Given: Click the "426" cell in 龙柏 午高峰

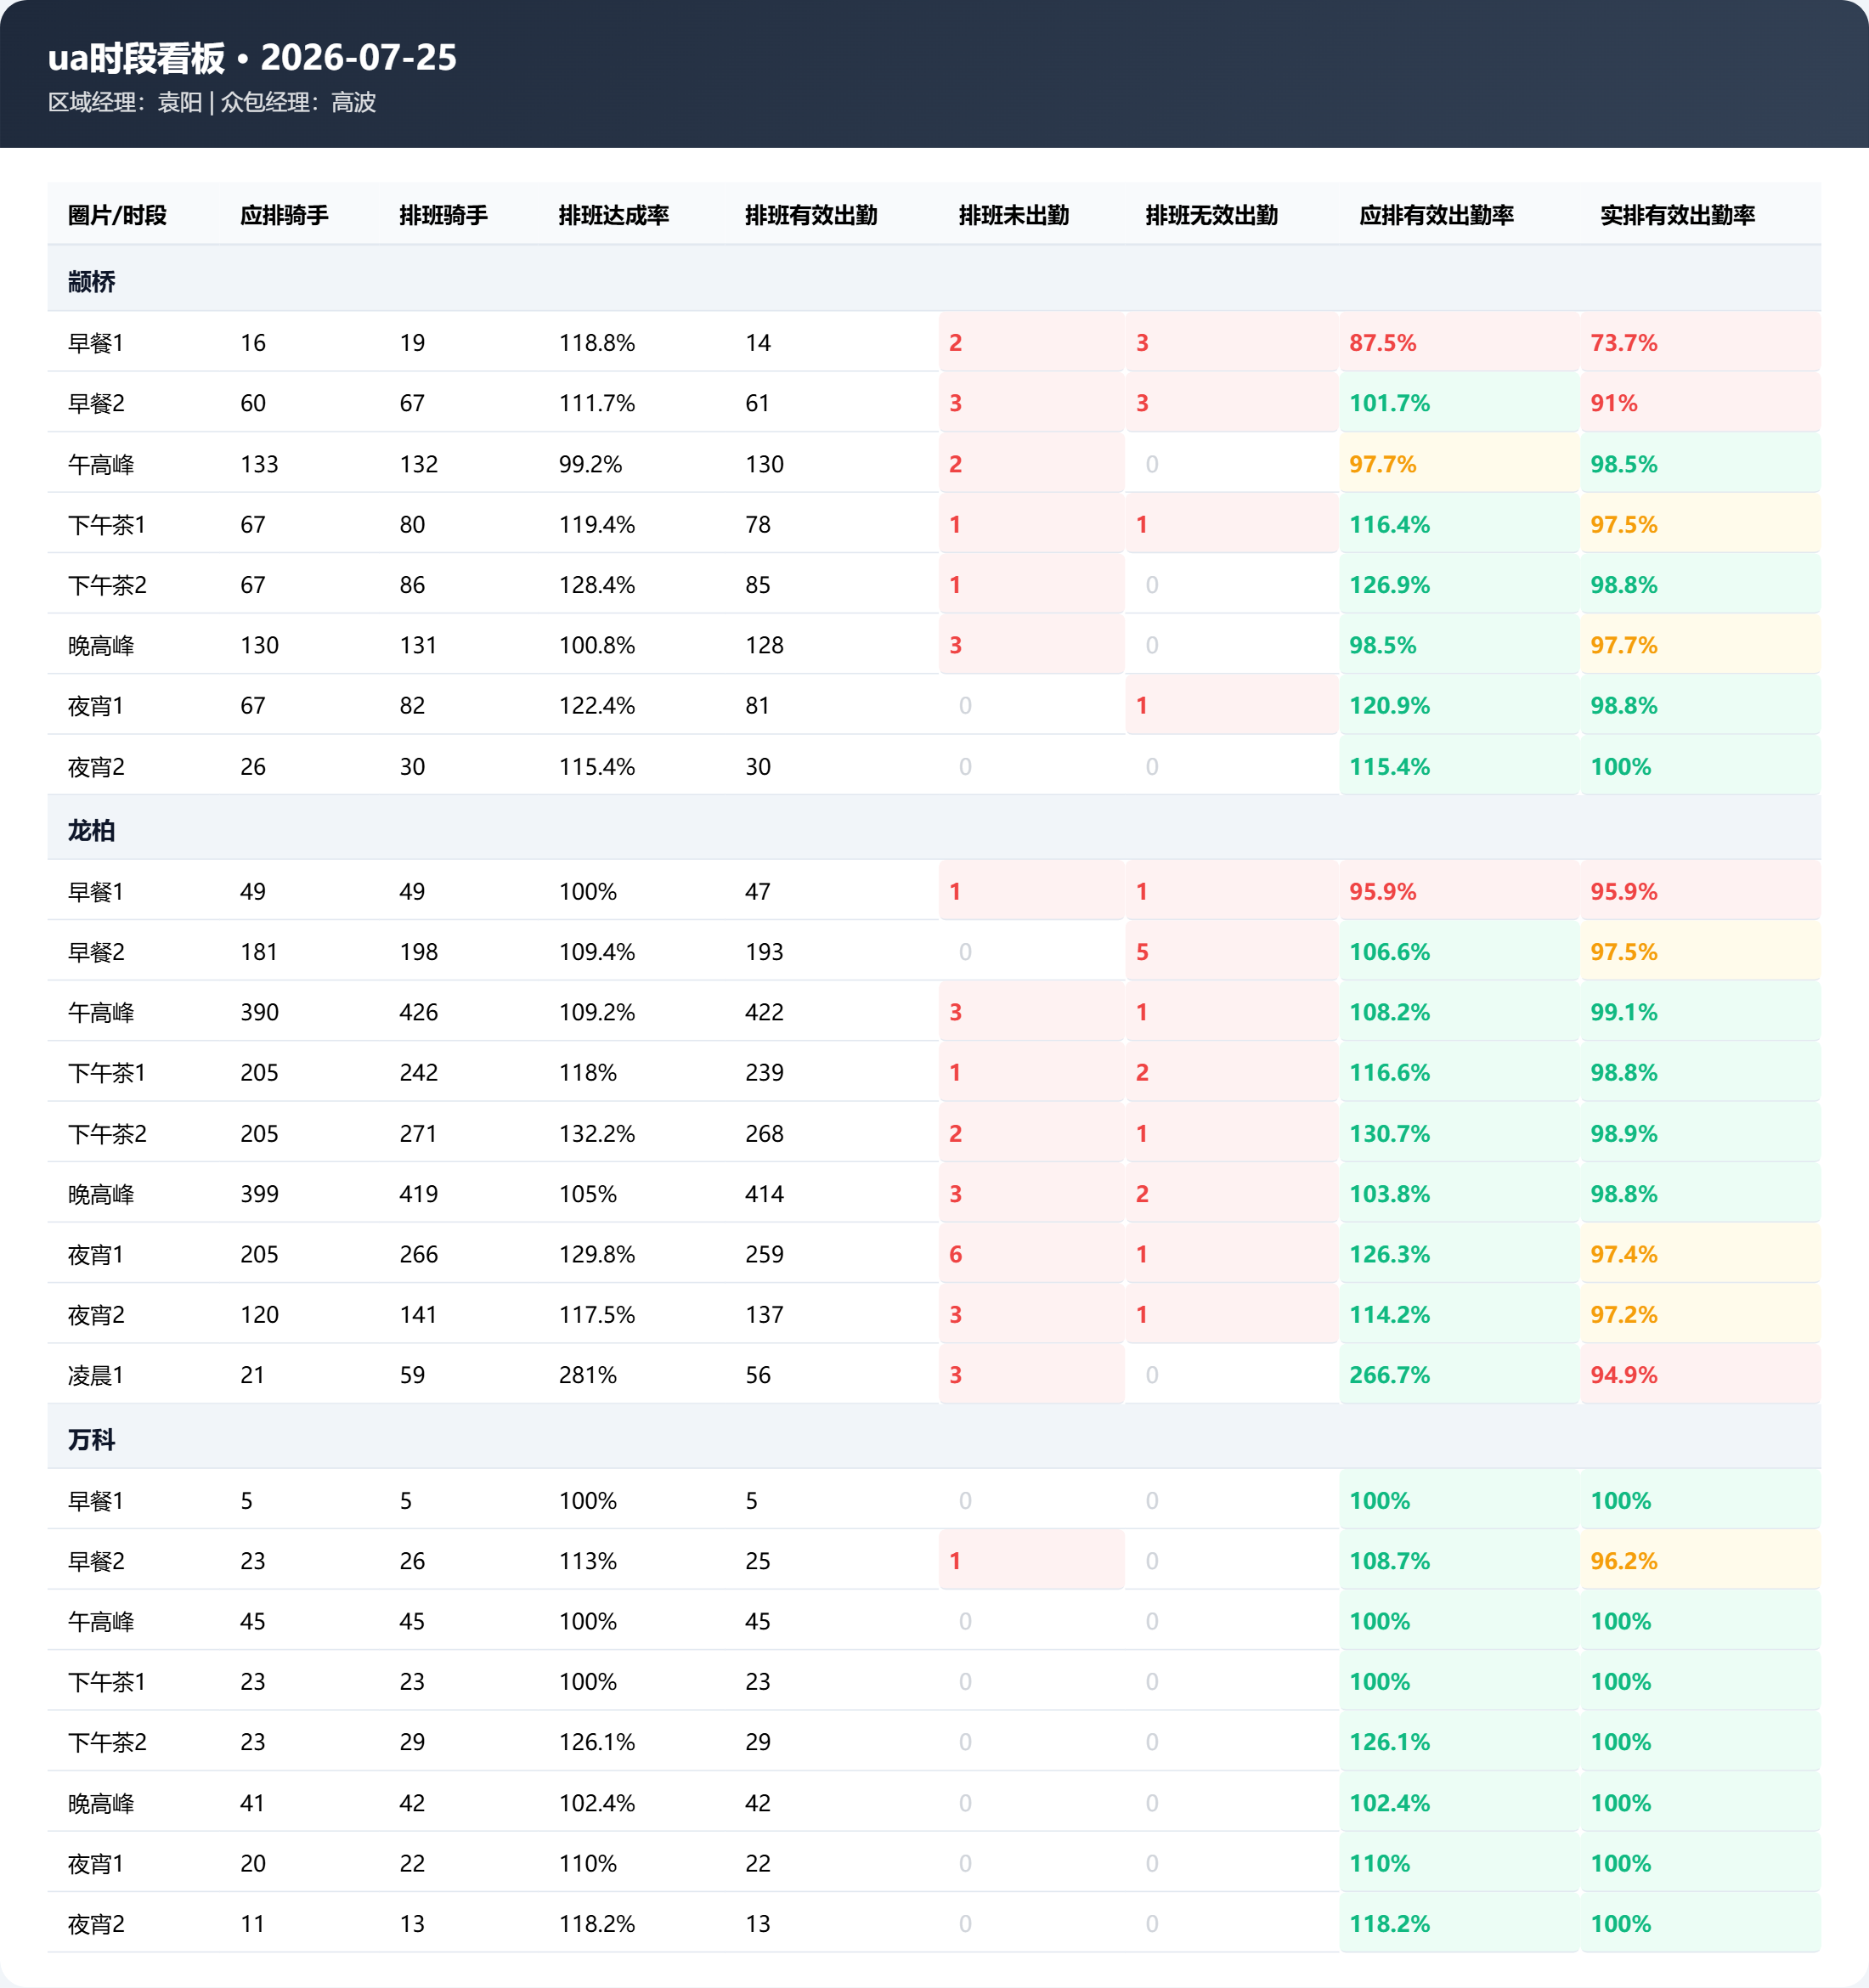Looking at the screenshot, I should (418, 1013).
